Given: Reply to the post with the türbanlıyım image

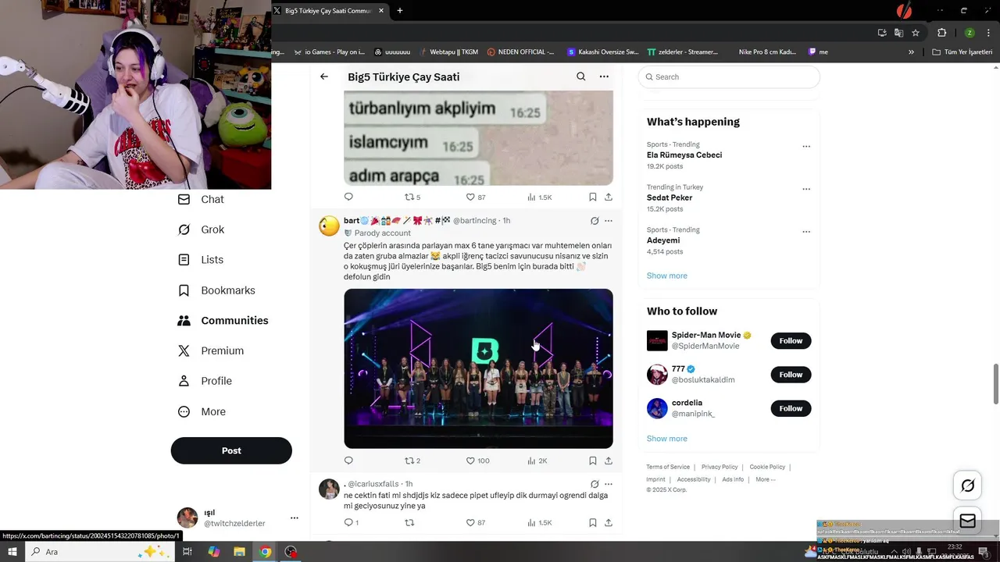Looking at the screenshot, I should [x=348, y=197].
